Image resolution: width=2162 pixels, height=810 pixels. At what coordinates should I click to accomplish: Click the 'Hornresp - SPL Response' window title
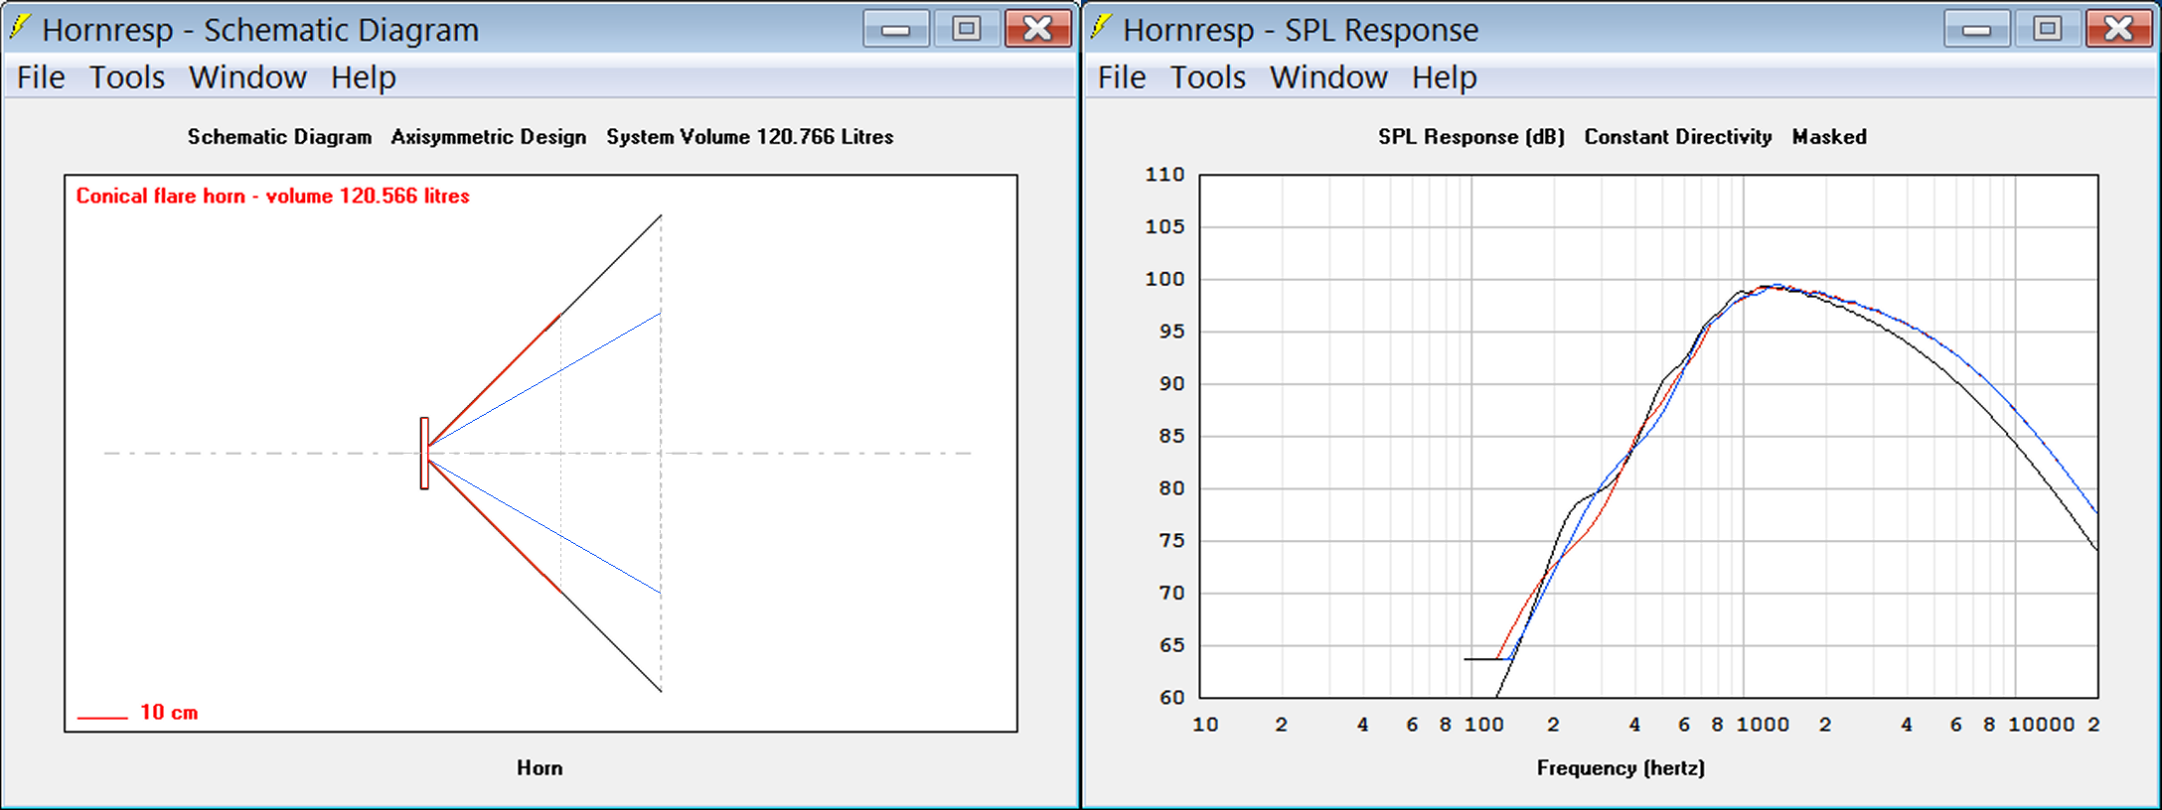click(1301, 30)
